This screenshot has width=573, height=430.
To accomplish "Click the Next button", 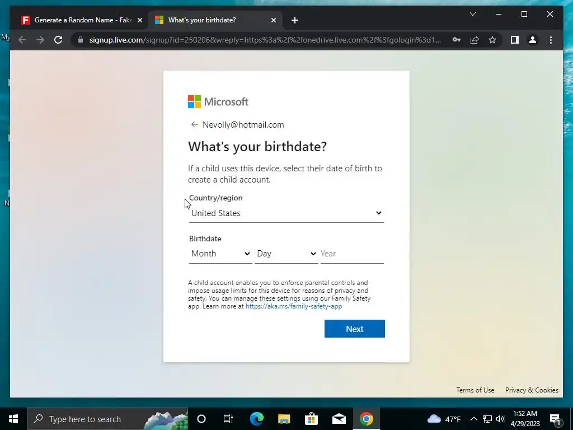I will pos(354,329).
